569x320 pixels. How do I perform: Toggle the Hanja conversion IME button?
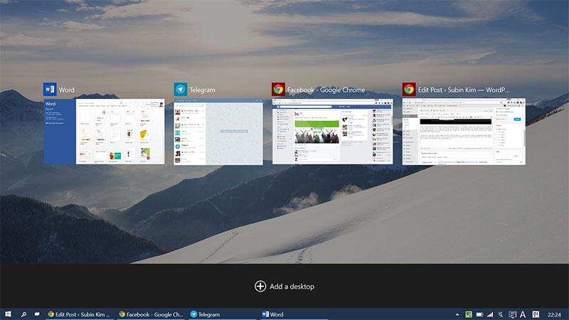tap(534, 314)
